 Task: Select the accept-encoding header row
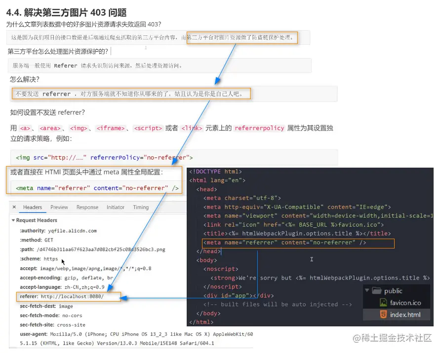tap(67, 278)
